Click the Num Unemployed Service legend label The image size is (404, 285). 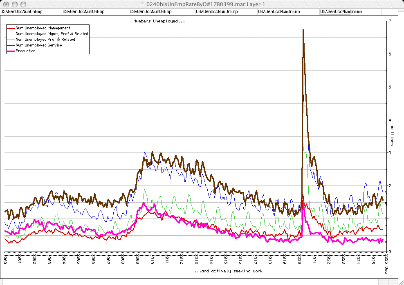click(x=38, y=45)
